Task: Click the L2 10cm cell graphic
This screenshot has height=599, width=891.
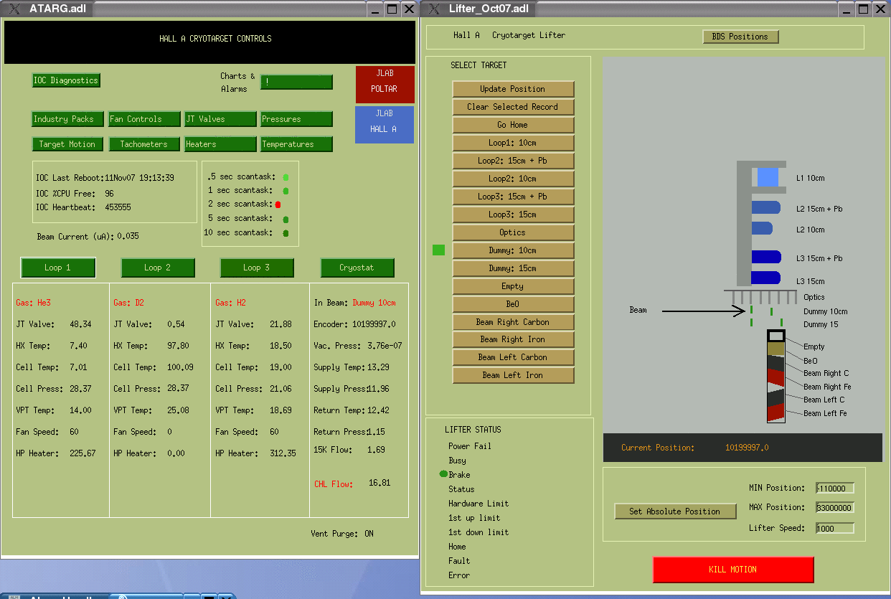Action: [762, 228]
